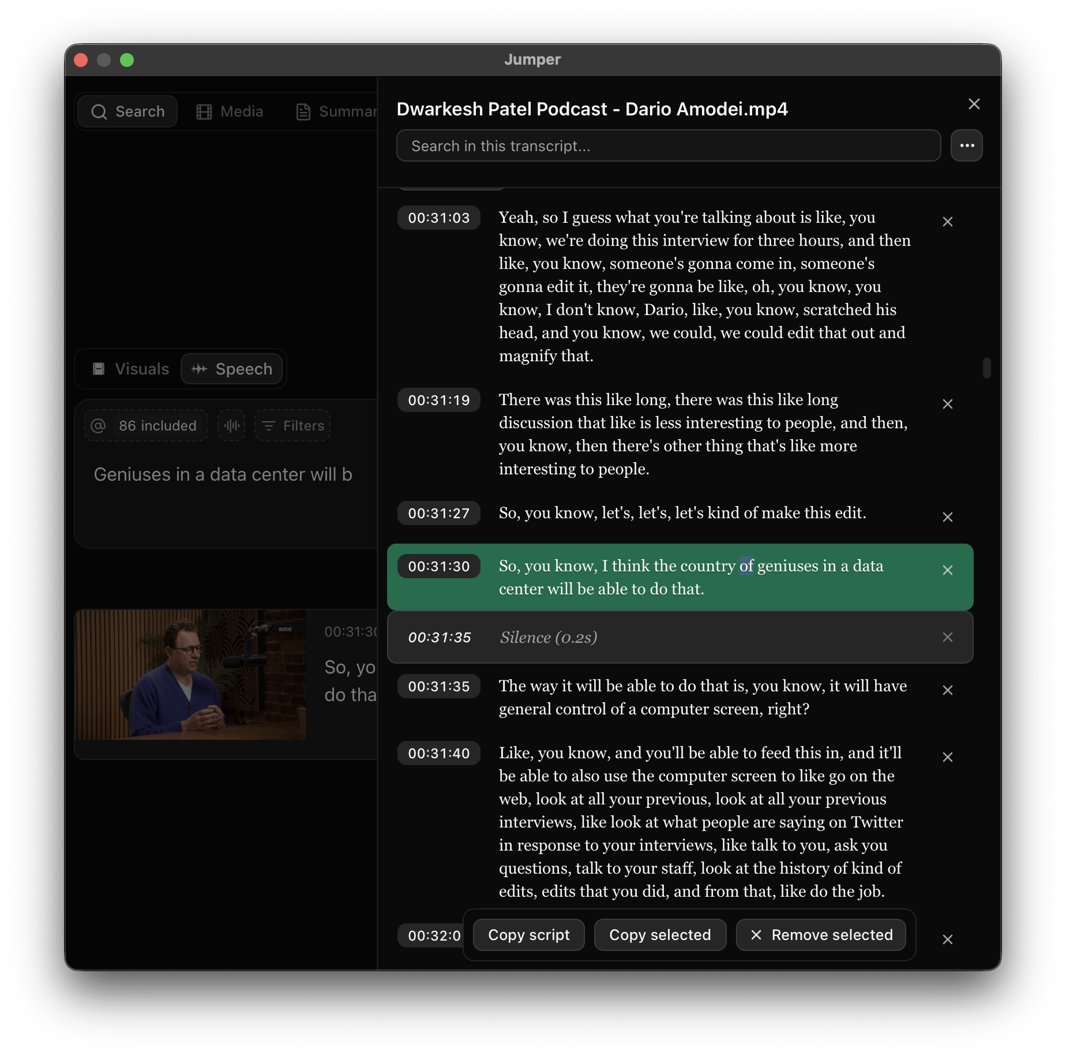The width and height of the screenshot is (1066, 1056).
Task: Open the Search tab
Action: pos(127,111)
